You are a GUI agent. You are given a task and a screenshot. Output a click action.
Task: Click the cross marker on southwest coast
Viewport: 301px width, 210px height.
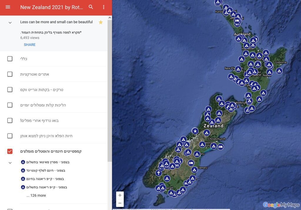pos(159,173)
